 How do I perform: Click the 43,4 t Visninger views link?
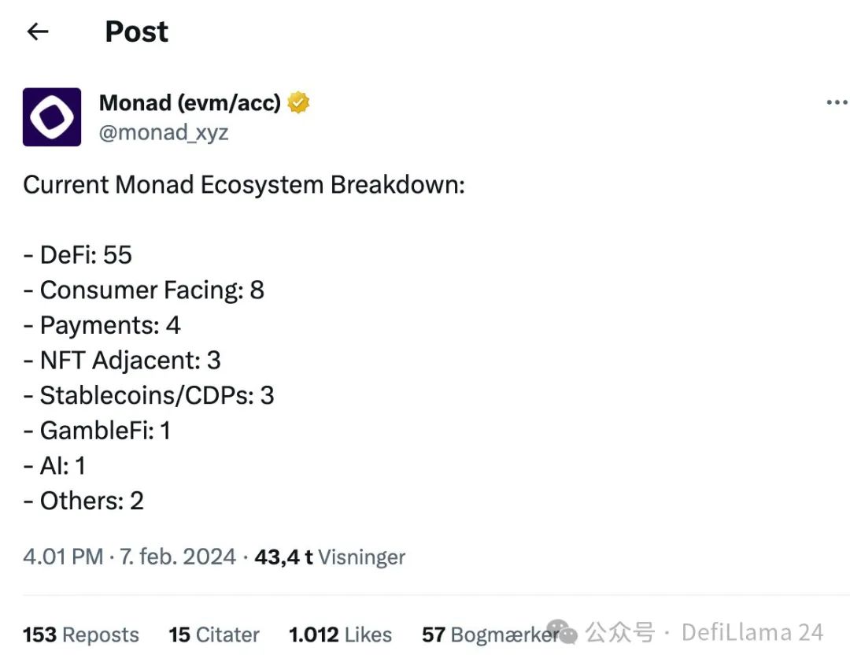coord(329,557)
